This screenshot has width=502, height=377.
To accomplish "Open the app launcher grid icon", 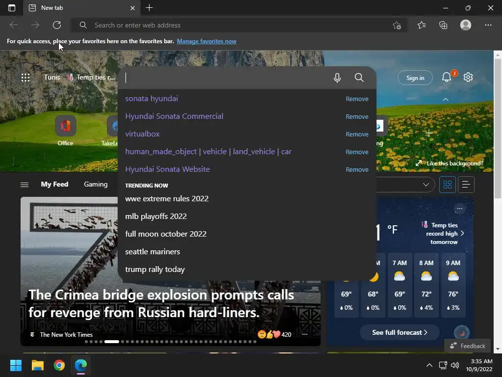I will [x=25, y=77].
